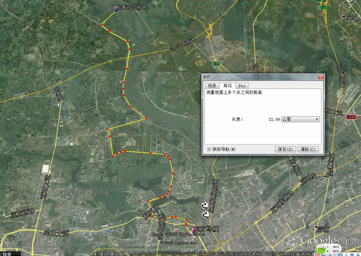The height and width of the screenshot is (256, 361).
Task: Click the 测量地面上多个点之间的距离 description text
Action: pyautogui.click(x=234, y=92)
